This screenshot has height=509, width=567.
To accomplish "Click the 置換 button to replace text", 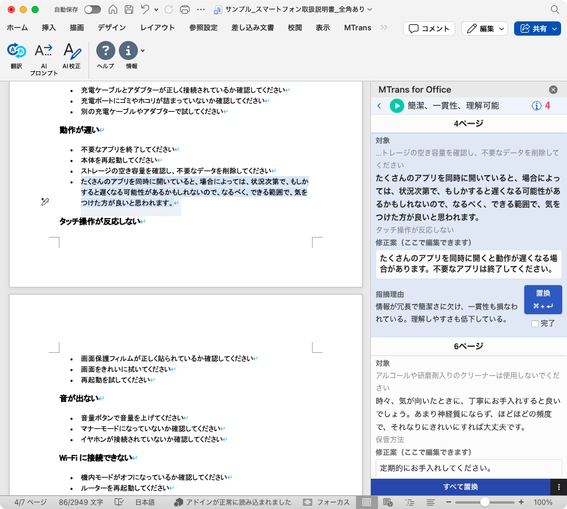I will [x=541, y=299].
